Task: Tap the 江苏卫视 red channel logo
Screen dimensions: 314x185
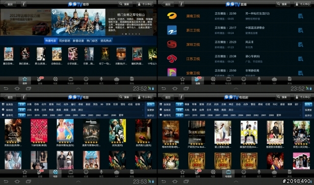Action: coord(172,58)
